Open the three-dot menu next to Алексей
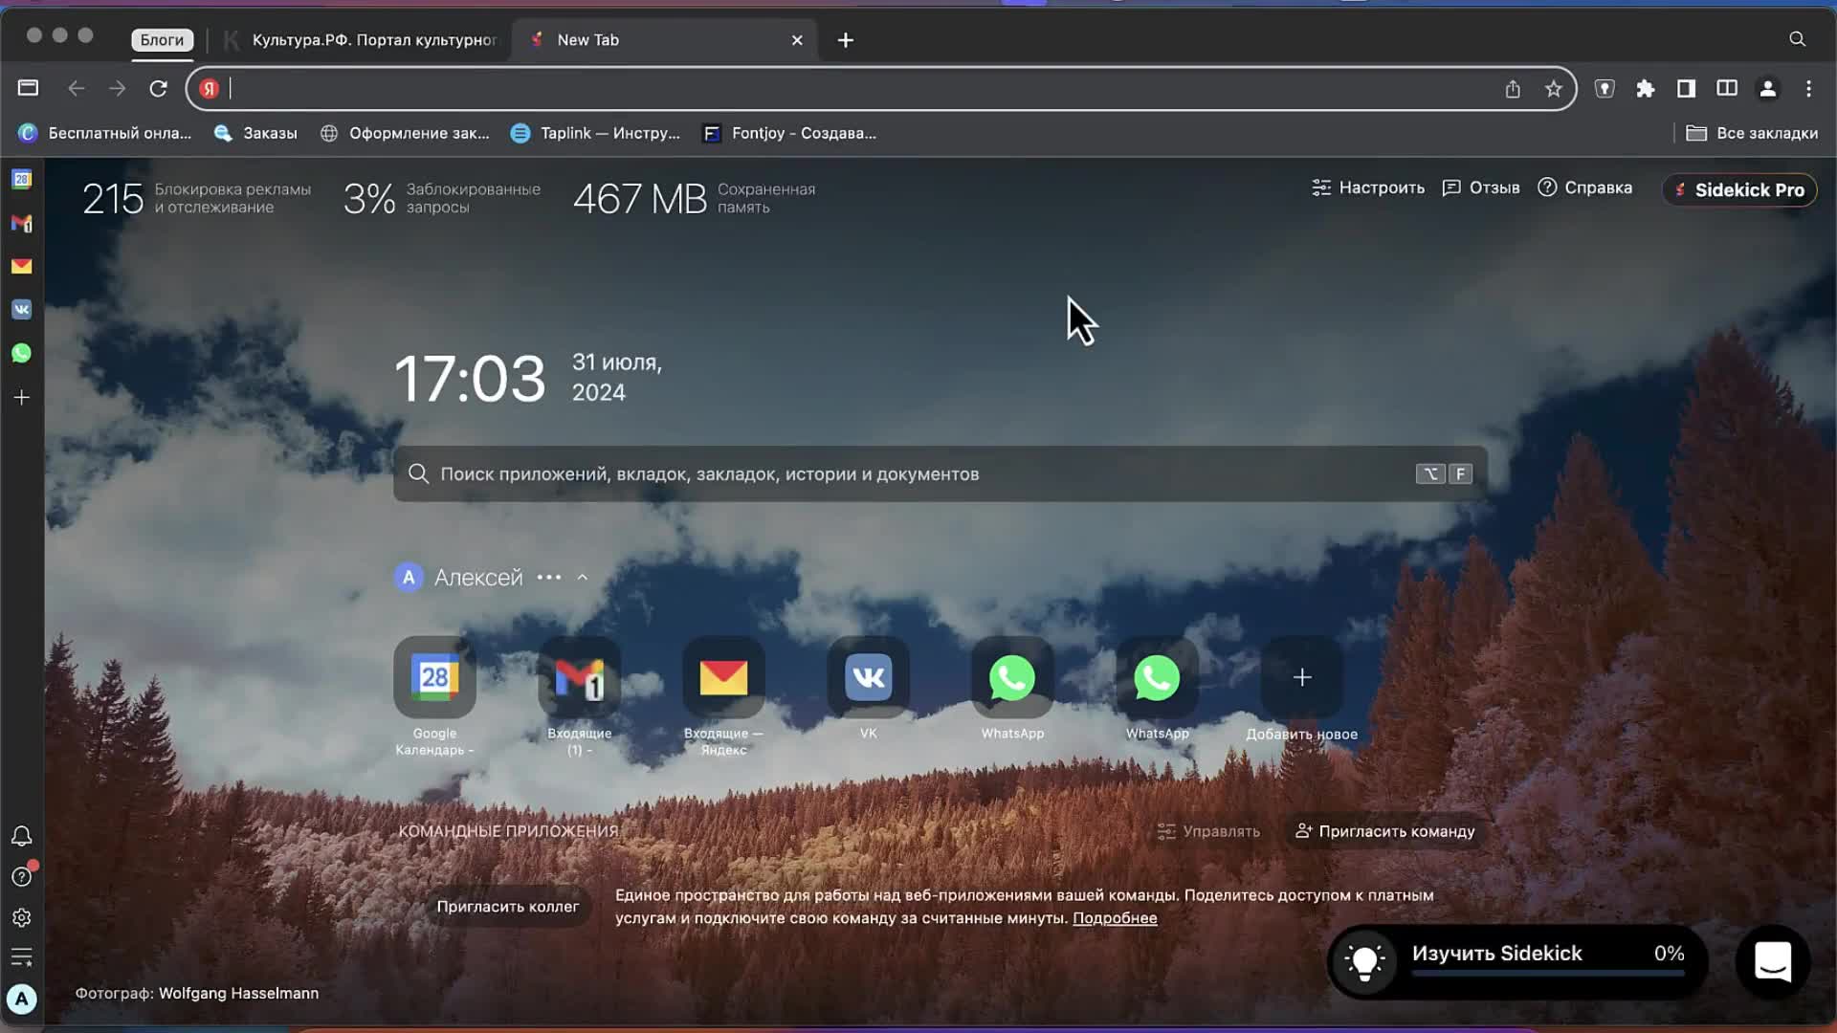1837x1033 pixels. (549, 577)
